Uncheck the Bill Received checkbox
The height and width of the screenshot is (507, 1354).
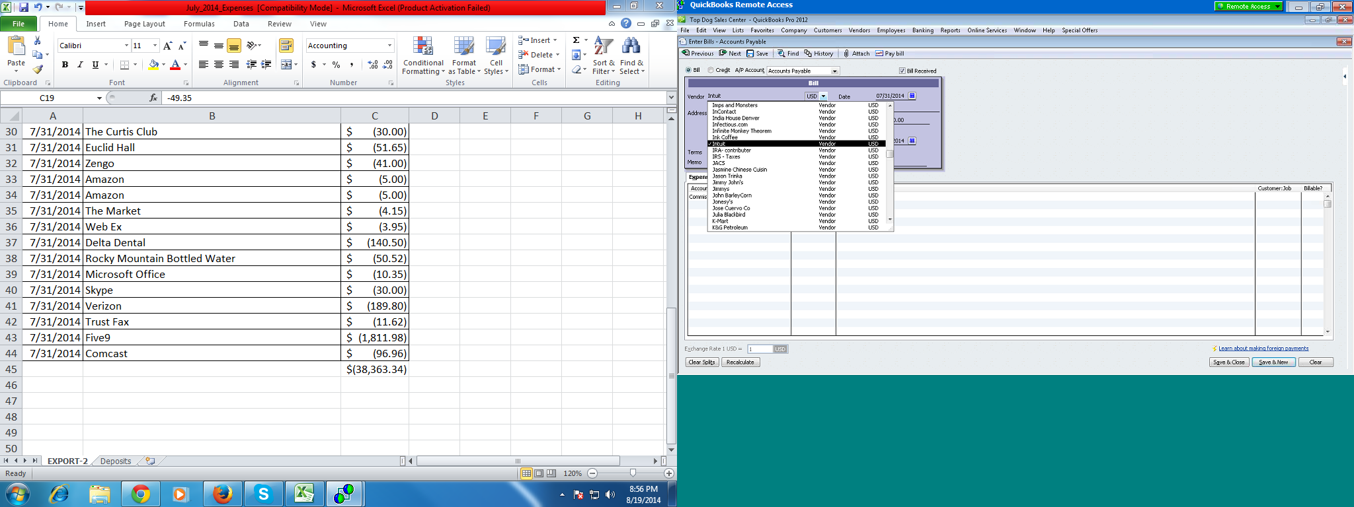902,71
